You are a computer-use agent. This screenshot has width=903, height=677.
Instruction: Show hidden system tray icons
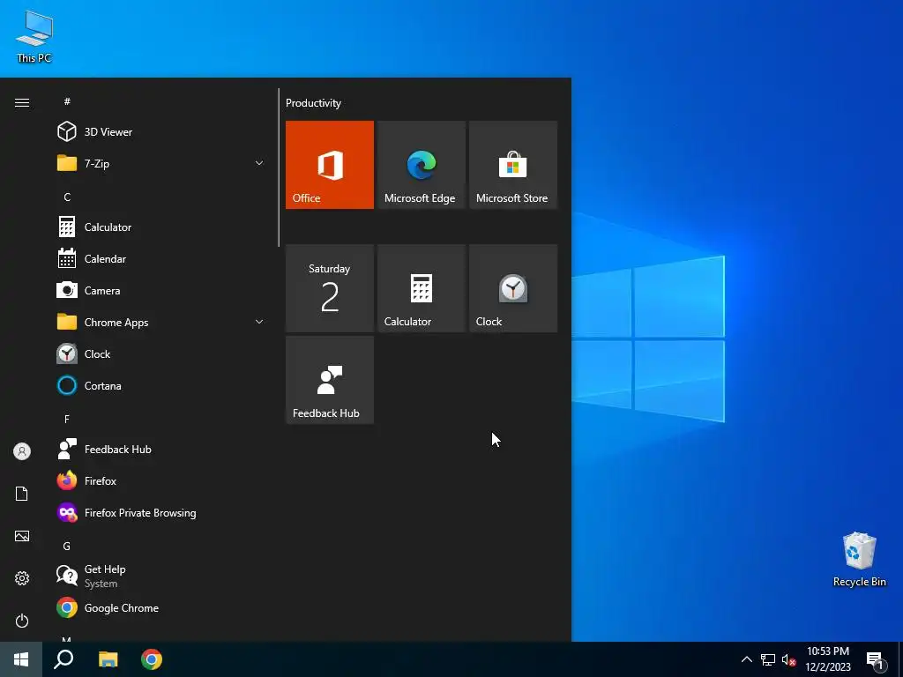pos(746,659)
